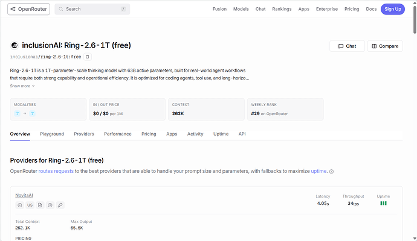Click the green uptime bars indicator
Screen dimensions: 417x241
tap(383, 204)
